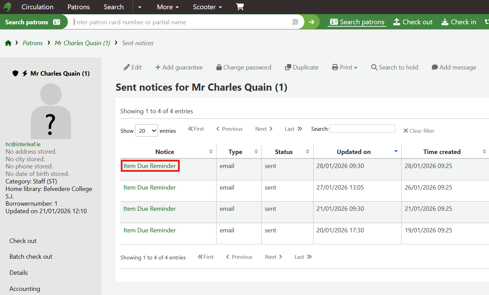Open the Scooter user dropdown
The width and height of the screenshot is (489, 295).
tap(207, 7)
